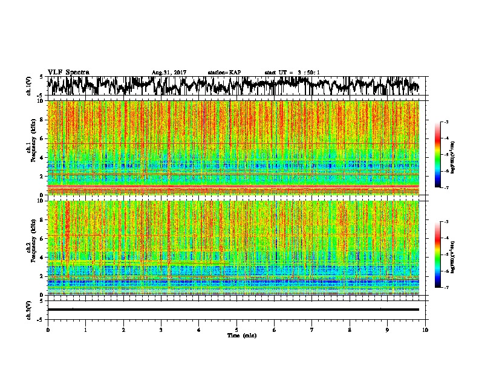Click the "-3" tick on ch.2 colorbar
The image size is (479, 370).
point(446,222)
